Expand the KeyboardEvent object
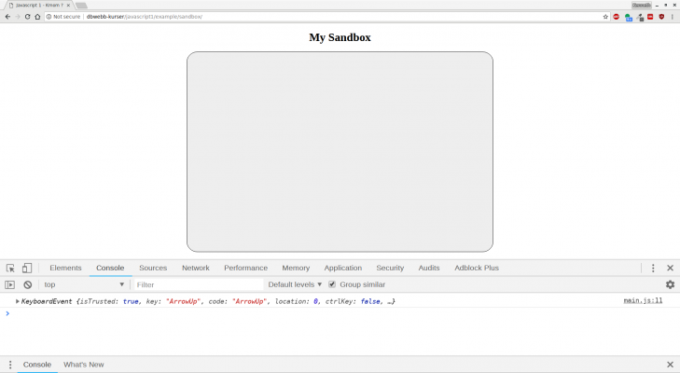680x373 pixels. pyautogui.click(x=18, y=301)
